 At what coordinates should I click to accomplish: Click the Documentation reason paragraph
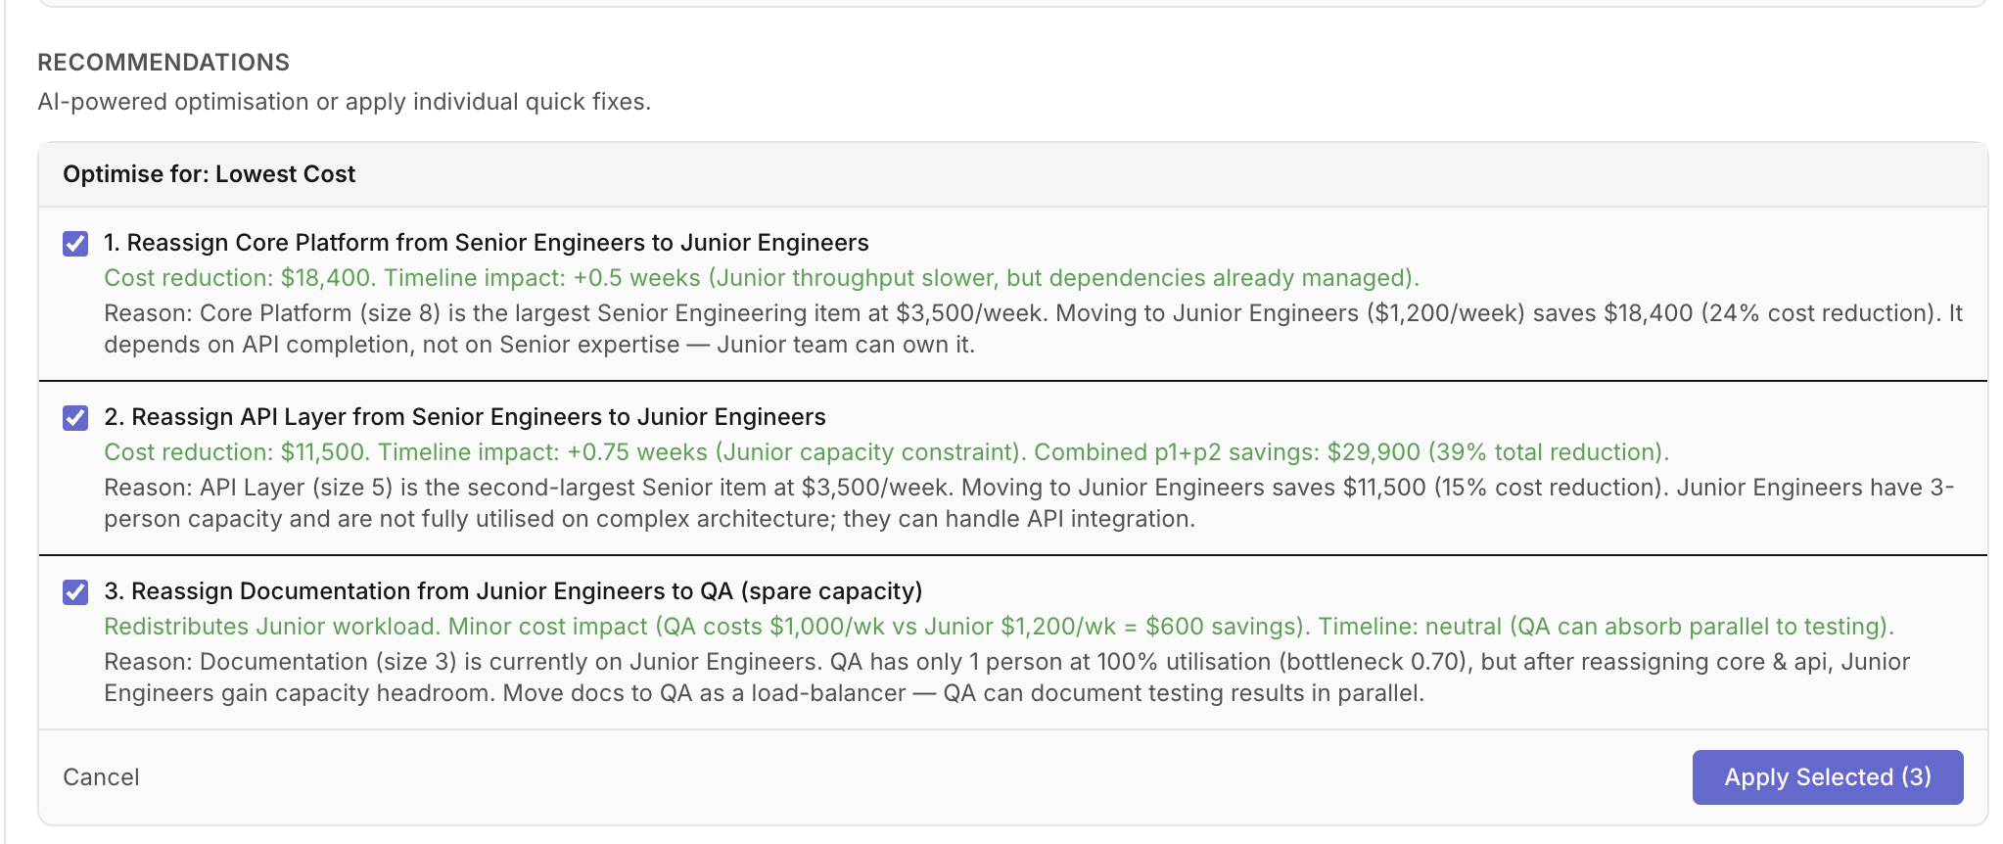pos(1006,678)
